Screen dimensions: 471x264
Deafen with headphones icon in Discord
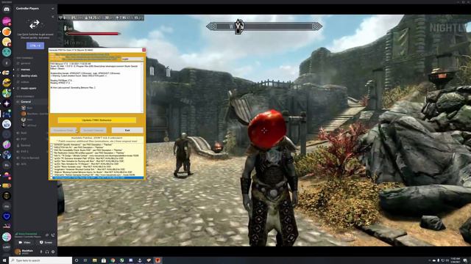point(47,252)
